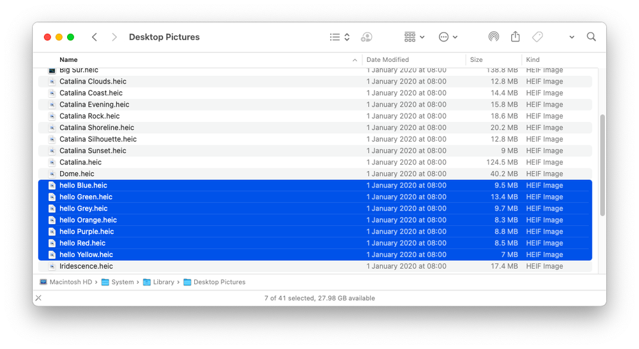Expand the toolbar overflow chevron
This screenshot has width=639, height=349.
(x=572, y=37)
